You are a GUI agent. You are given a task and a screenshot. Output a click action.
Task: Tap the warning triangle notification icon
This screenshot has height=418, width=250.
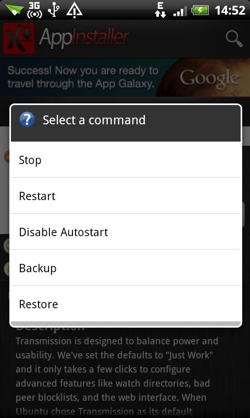[x=74, y=10]
